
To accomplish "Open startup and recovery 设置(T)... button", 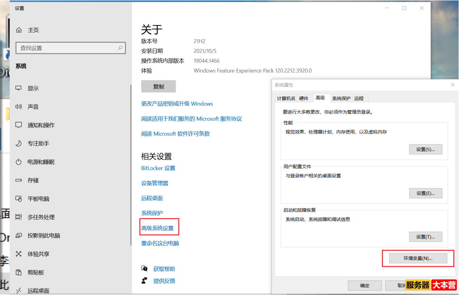I will [425, 237].
